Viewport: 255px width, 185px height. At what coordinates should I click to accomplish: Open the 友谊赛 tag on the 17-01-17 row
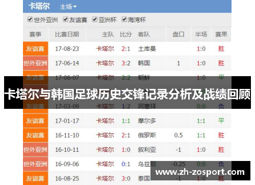[x=35, y=121]
